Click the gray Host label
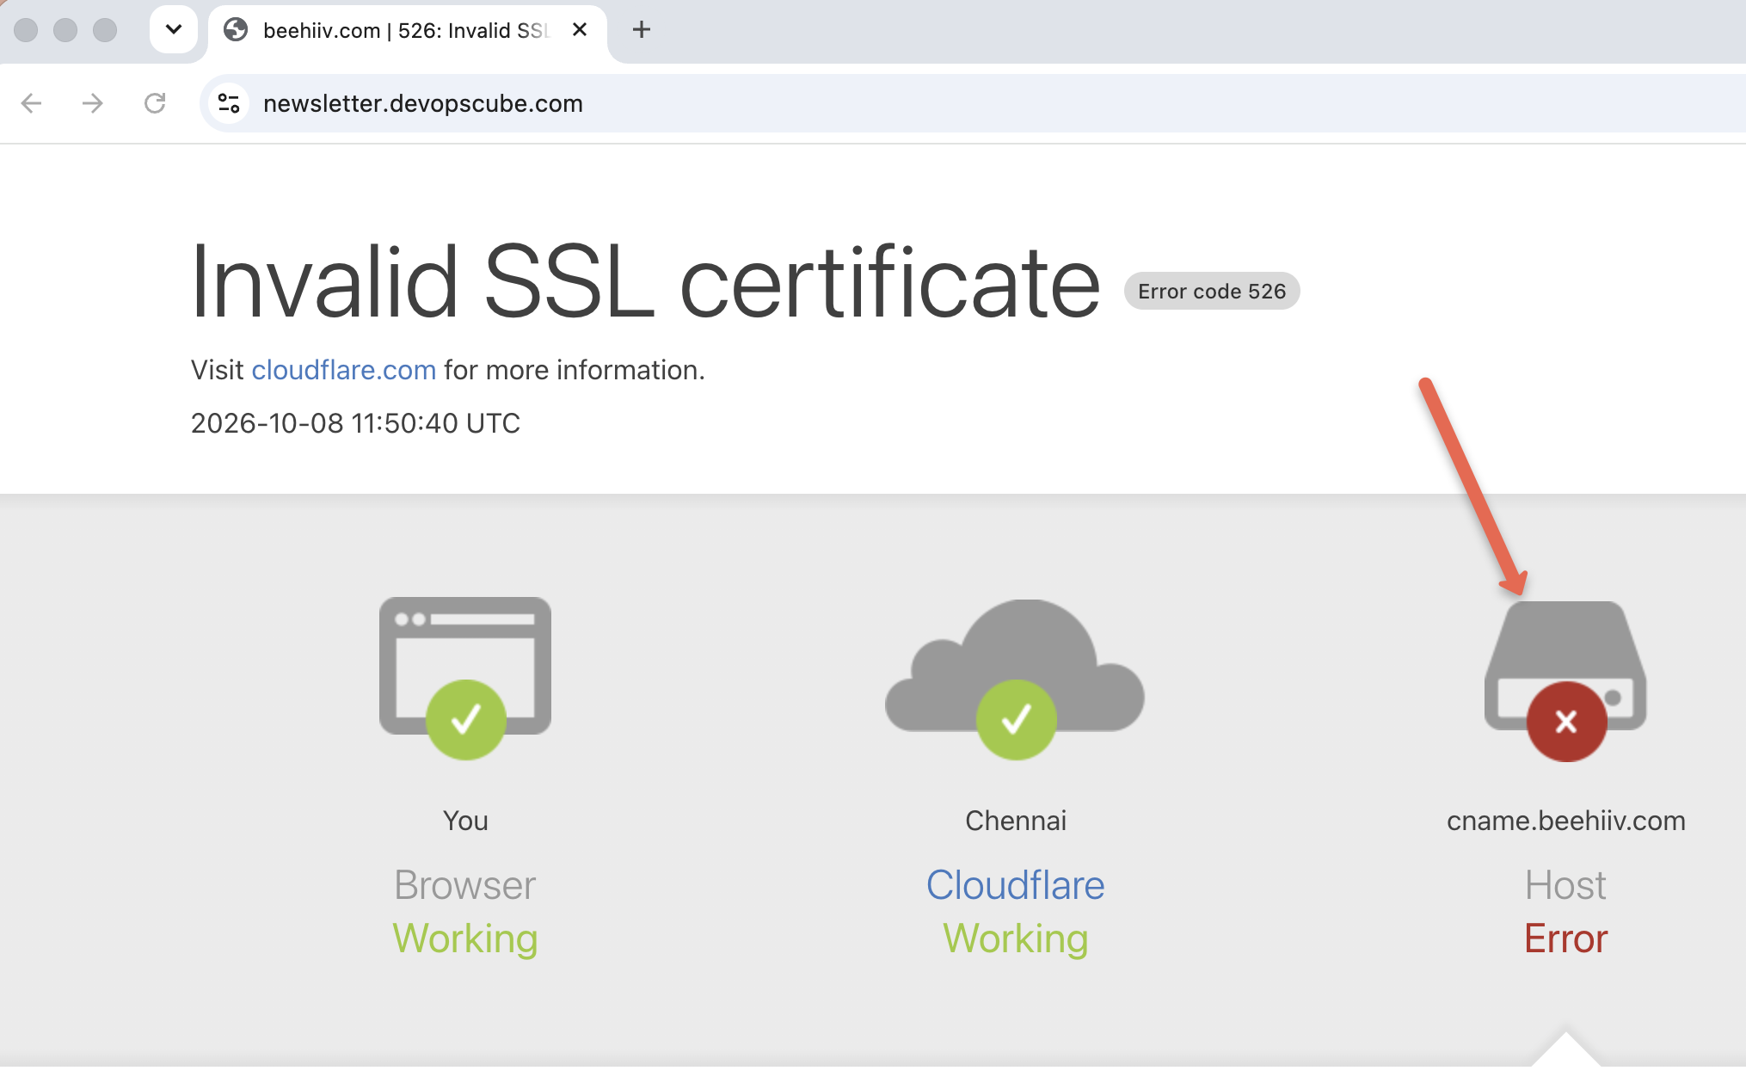 coord(1565,885)
